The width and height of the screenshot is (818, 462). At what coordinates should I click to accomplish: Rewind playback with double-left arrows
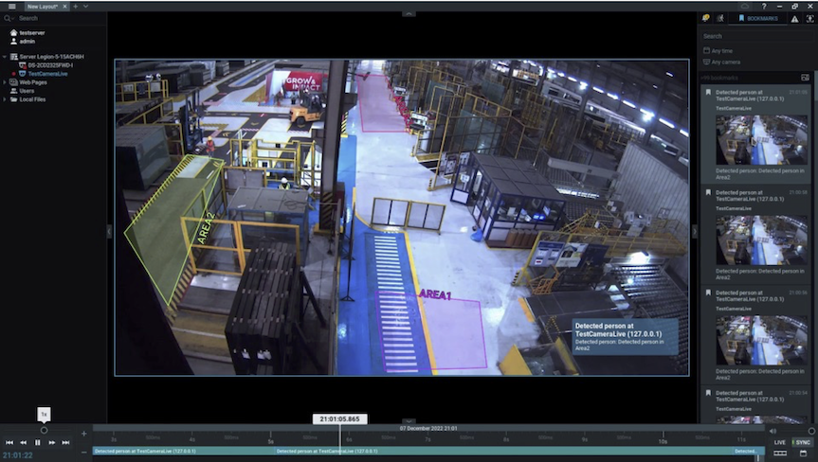coord(23,442)
